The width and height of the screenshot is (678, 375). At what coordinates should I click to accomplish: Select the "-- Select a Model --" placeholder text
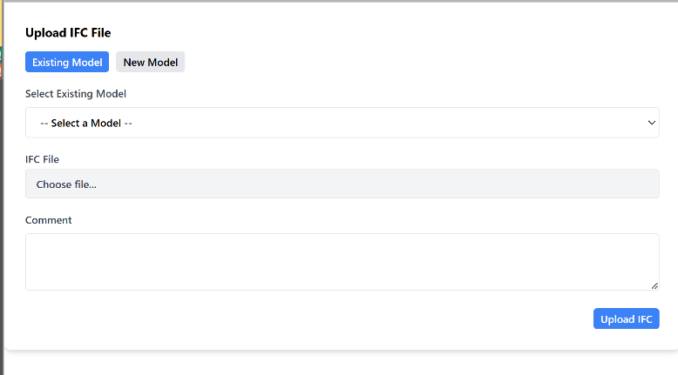[86, 124]
